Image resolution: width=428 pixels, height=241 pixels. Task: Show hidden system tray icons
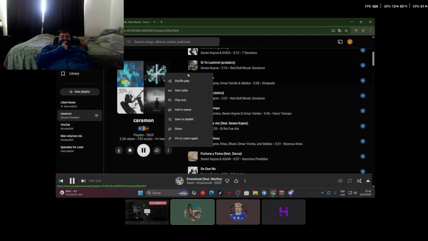(x=322, y=193)
